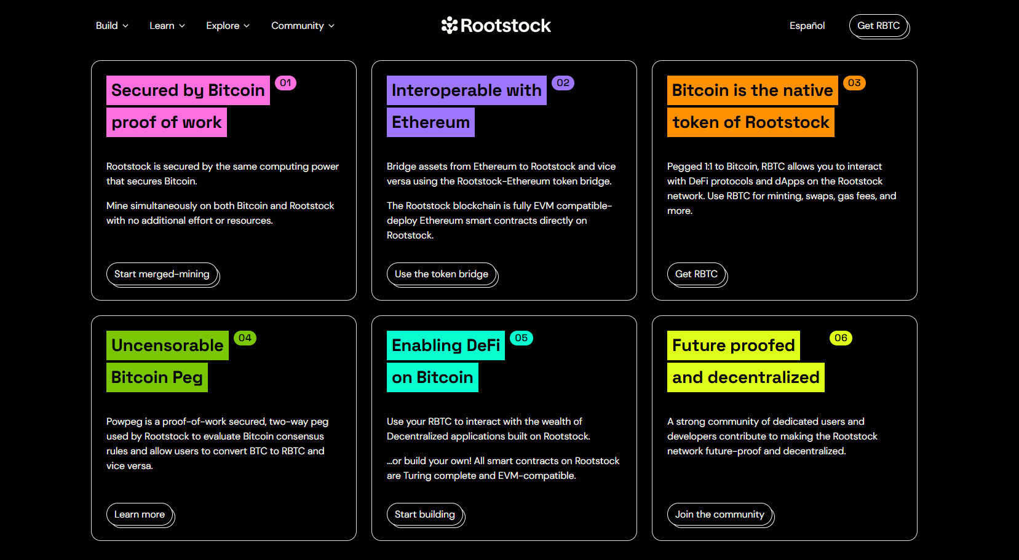Open the Learn menu

(167, 26)
